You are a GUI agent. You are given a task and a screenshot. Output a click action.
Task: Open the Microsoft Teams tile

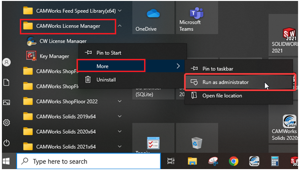click(x=197, y=18)
